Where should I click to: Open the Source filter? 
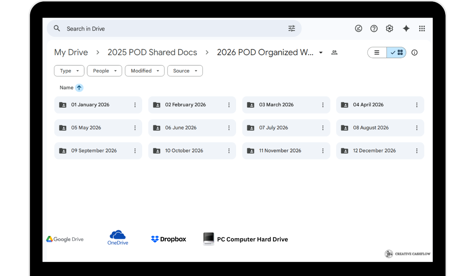(x=185, y=71)
